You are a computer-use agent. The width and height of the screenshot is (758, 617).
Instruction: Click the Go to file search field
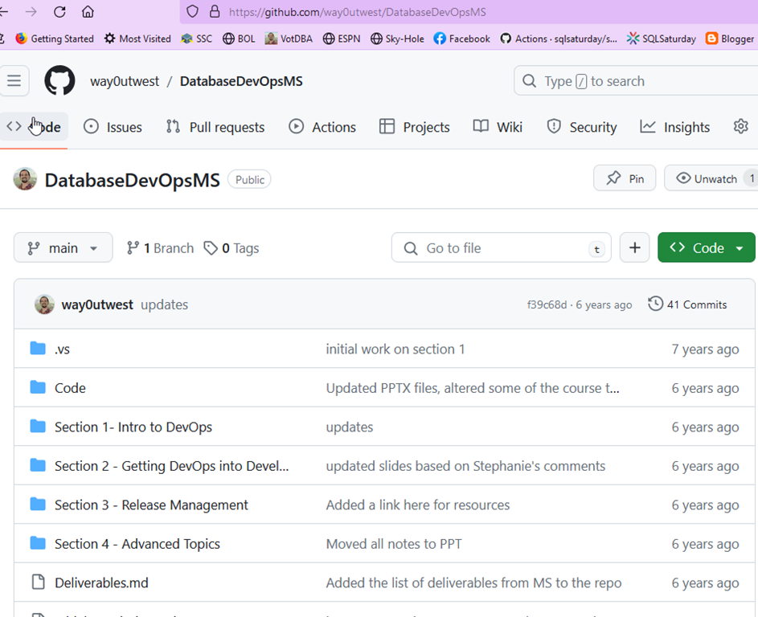501,248
